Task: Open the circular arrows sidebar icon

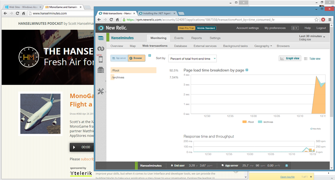Action: [101, 49]
